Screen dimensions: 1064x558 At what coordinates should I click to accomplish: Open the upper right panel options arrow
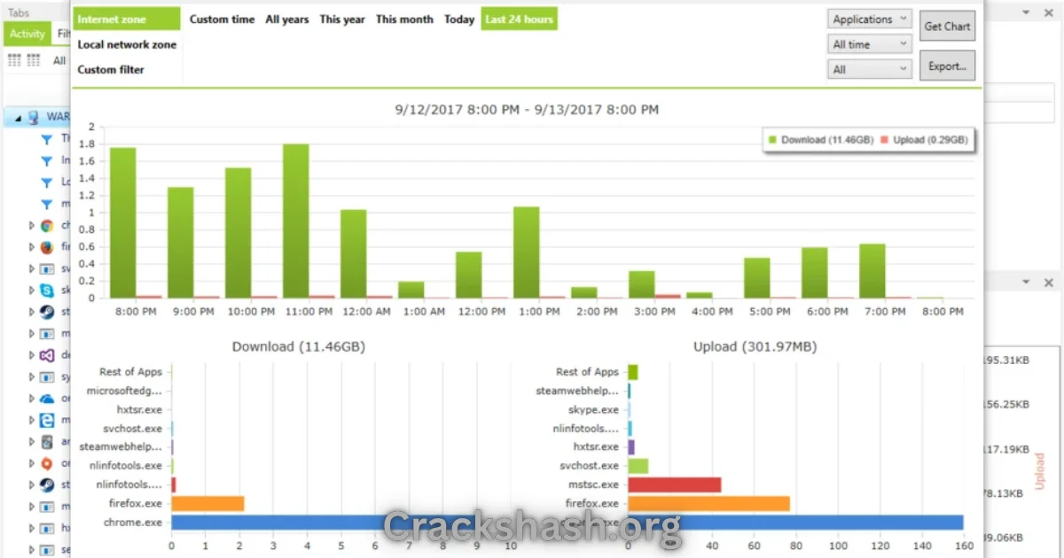[1026, 12]
